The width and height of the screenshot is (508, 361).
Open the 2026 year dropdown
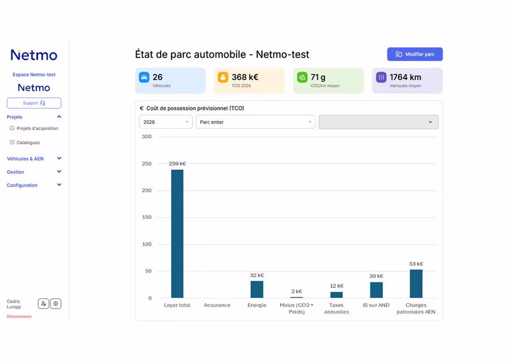pos(165,122)
